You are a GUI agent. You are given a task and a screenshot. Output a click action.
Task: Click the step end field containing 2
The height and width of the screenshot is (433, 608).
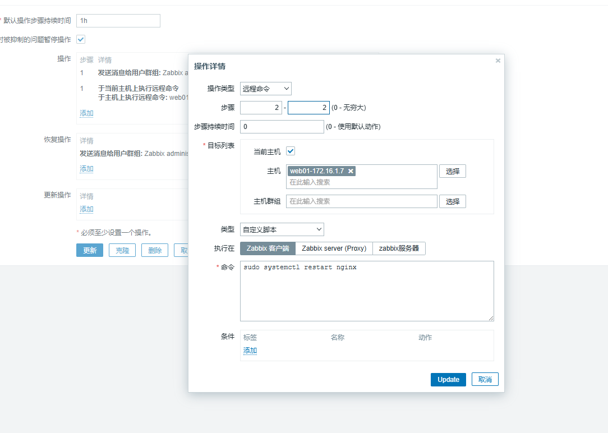click(308, 108)
